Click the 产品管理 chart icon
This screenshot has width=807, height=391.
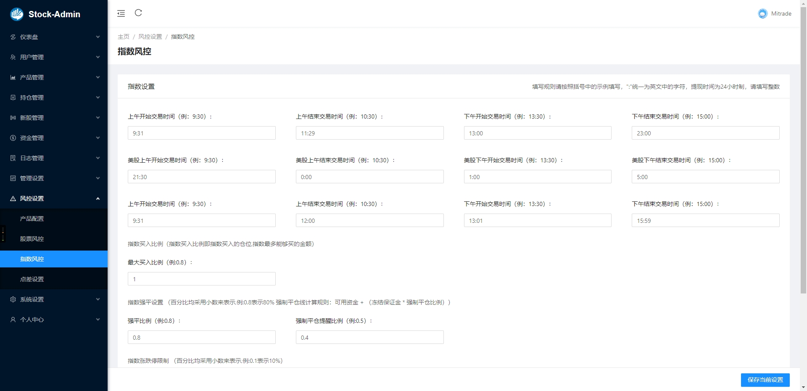coord(13,77)
